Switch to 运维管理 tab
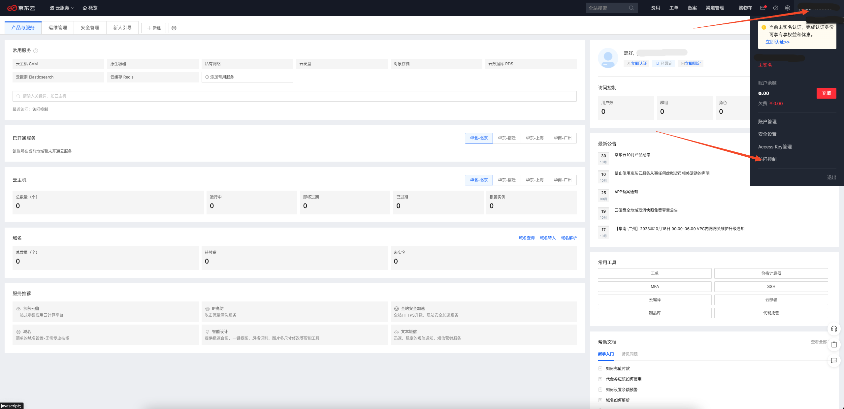 click(58, 28)
